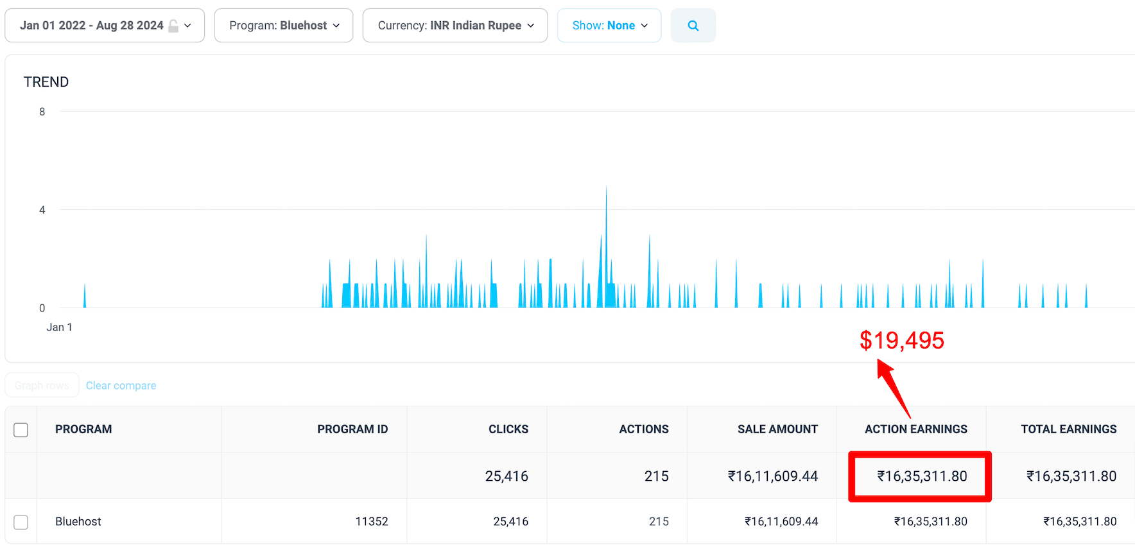Click totals row sale amount ₹16,11,609.44

773,476
